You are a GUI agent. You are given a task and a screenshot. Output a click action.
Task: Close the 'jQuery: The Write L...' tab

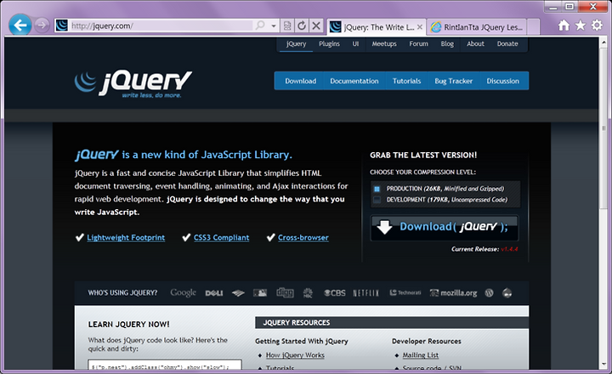point(420,27)
